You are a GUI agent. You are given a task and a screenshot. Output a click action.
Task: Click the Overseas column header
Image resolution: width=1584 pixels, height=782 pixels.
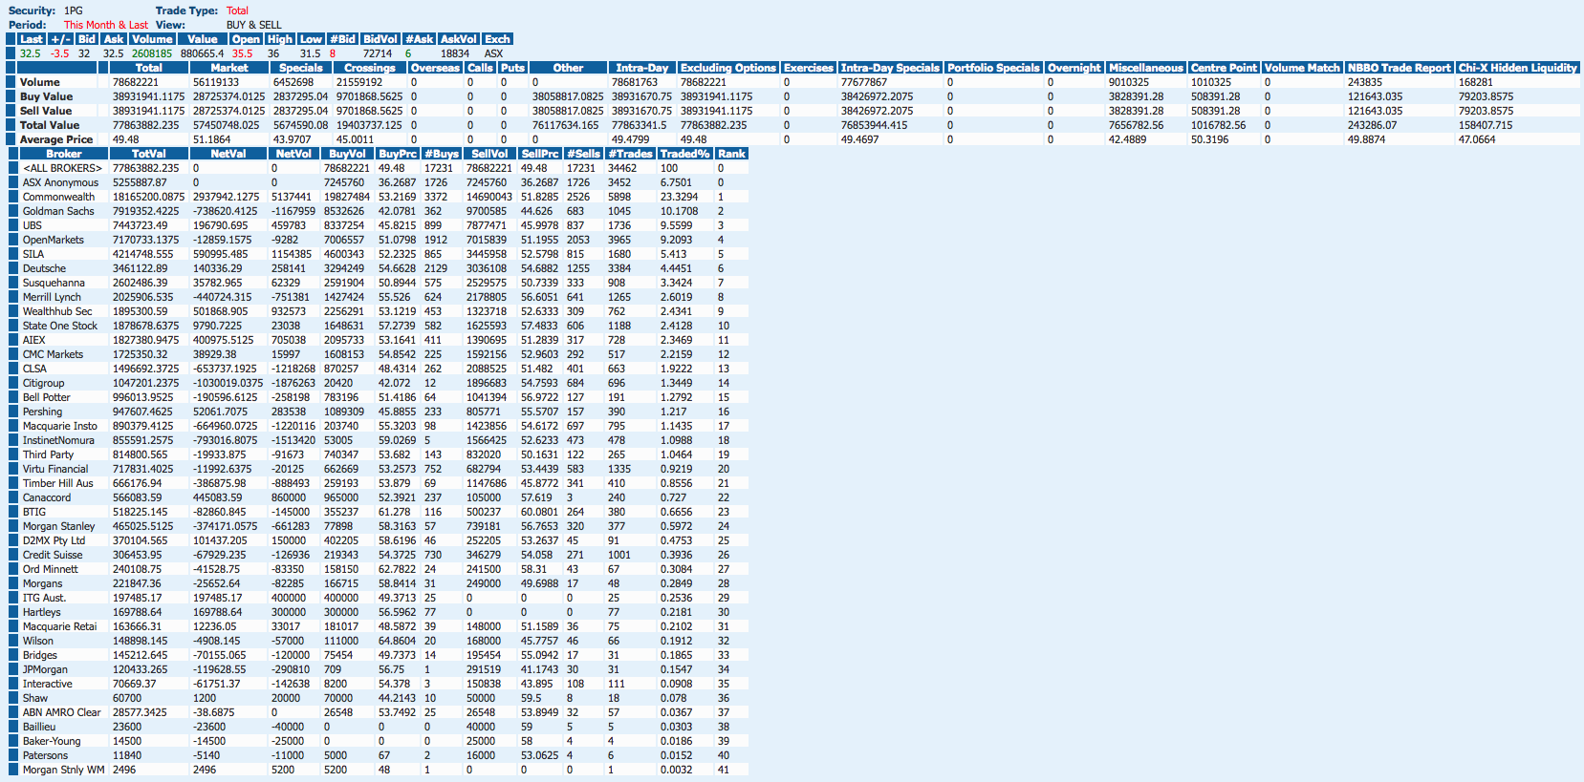435,68
